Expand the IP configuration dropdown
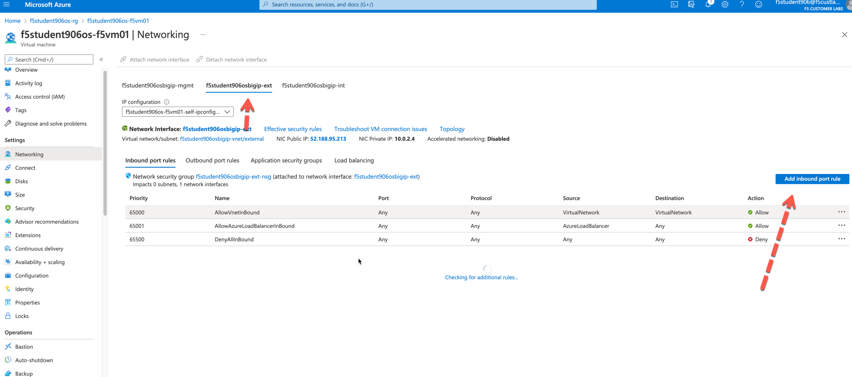Screen dimensions: 852x377 [x=178, y=112]
